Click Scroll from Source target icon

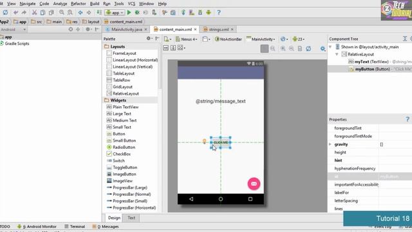click(70, 30)
